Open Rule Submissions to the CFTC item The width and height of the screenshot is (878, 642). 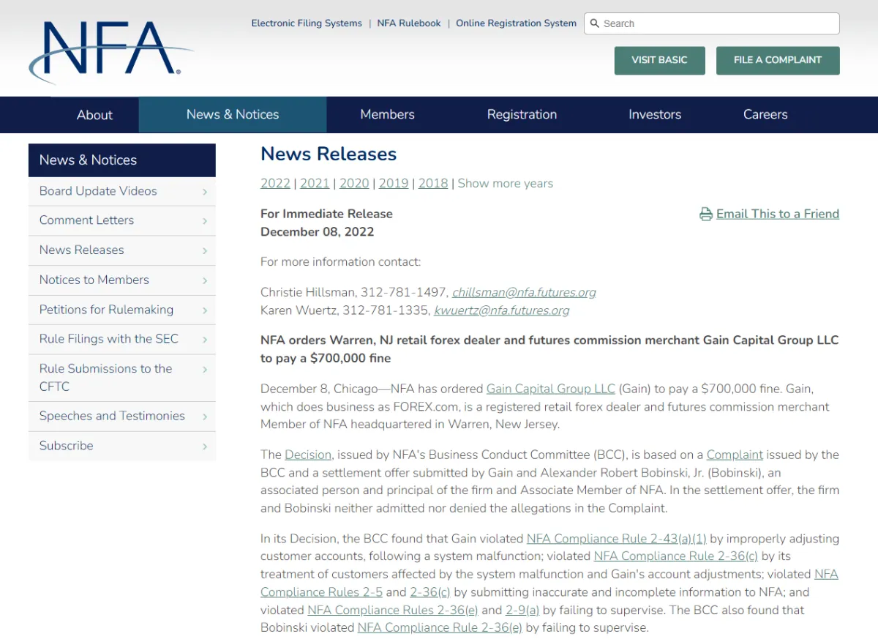[122, 378]
